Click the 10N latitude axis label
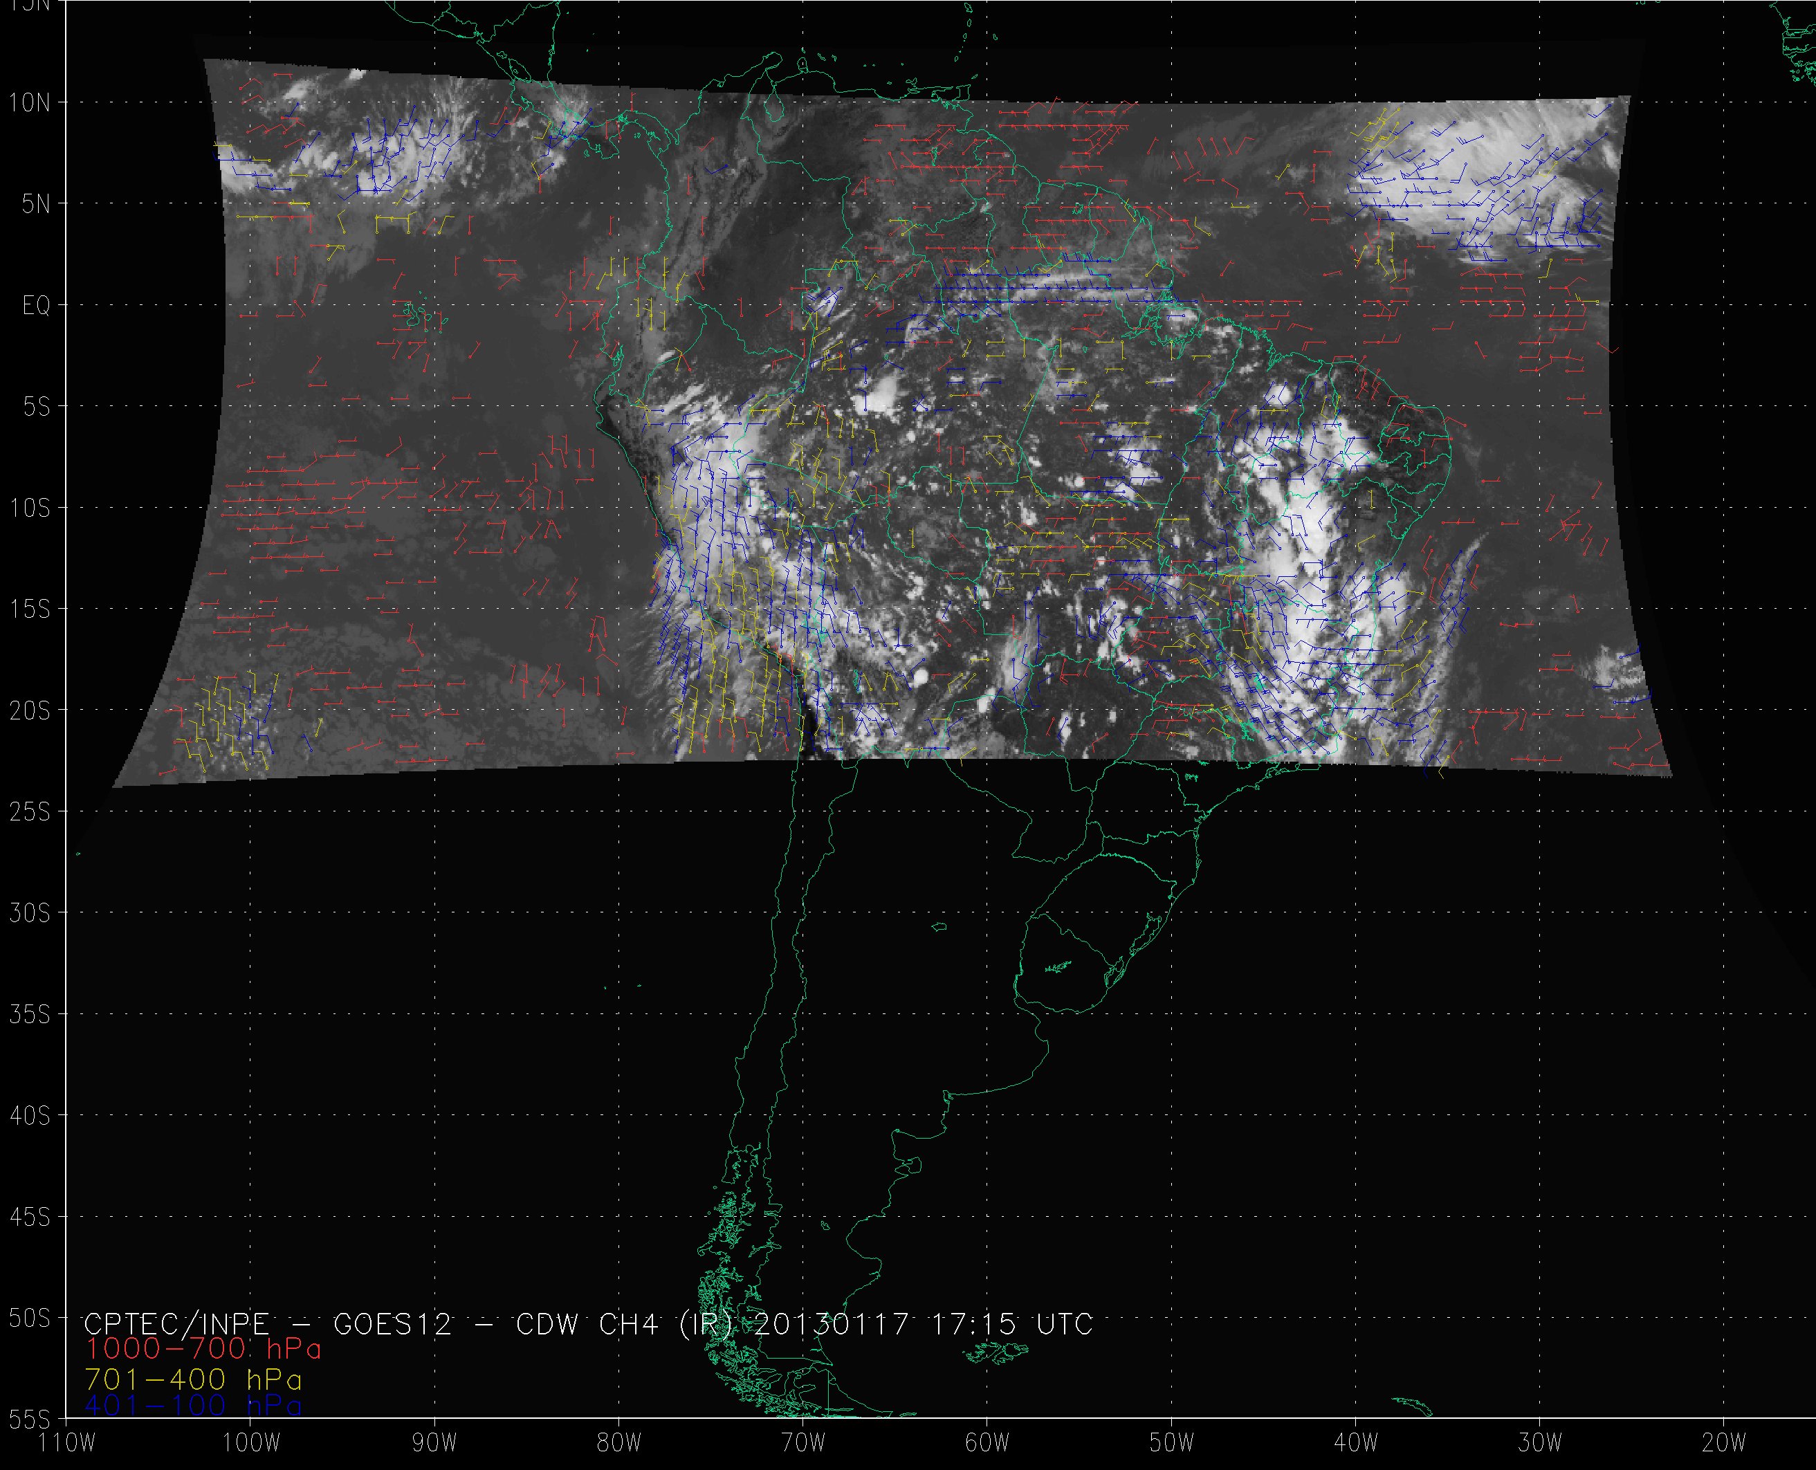 click(x=30, y=103)
